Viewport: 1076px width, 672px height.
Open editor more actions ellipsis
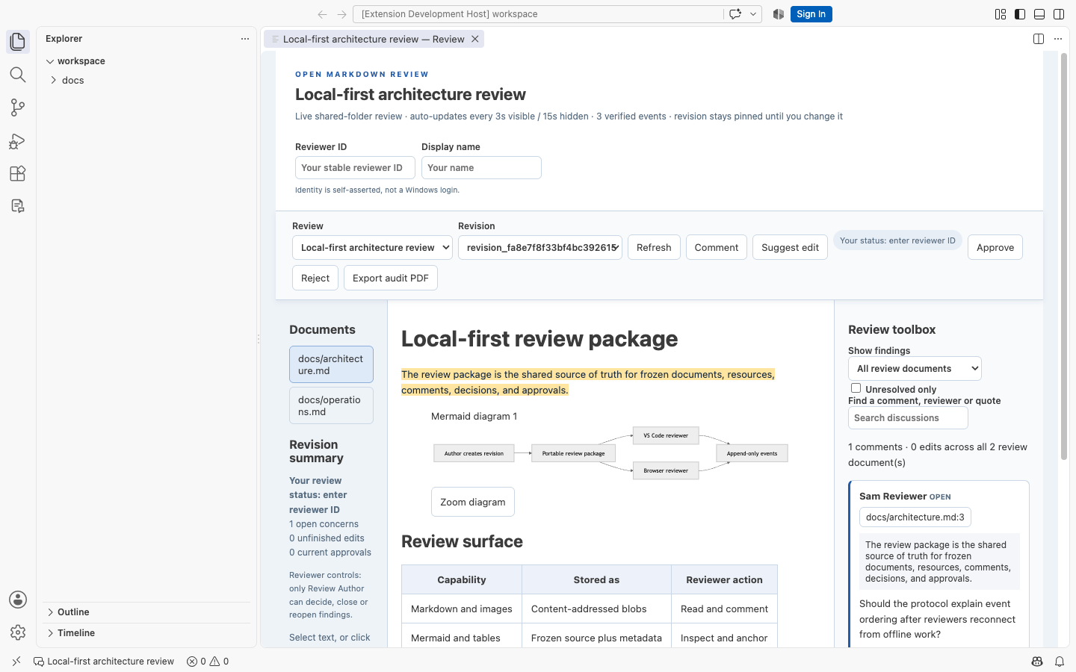coord(1058,39)
